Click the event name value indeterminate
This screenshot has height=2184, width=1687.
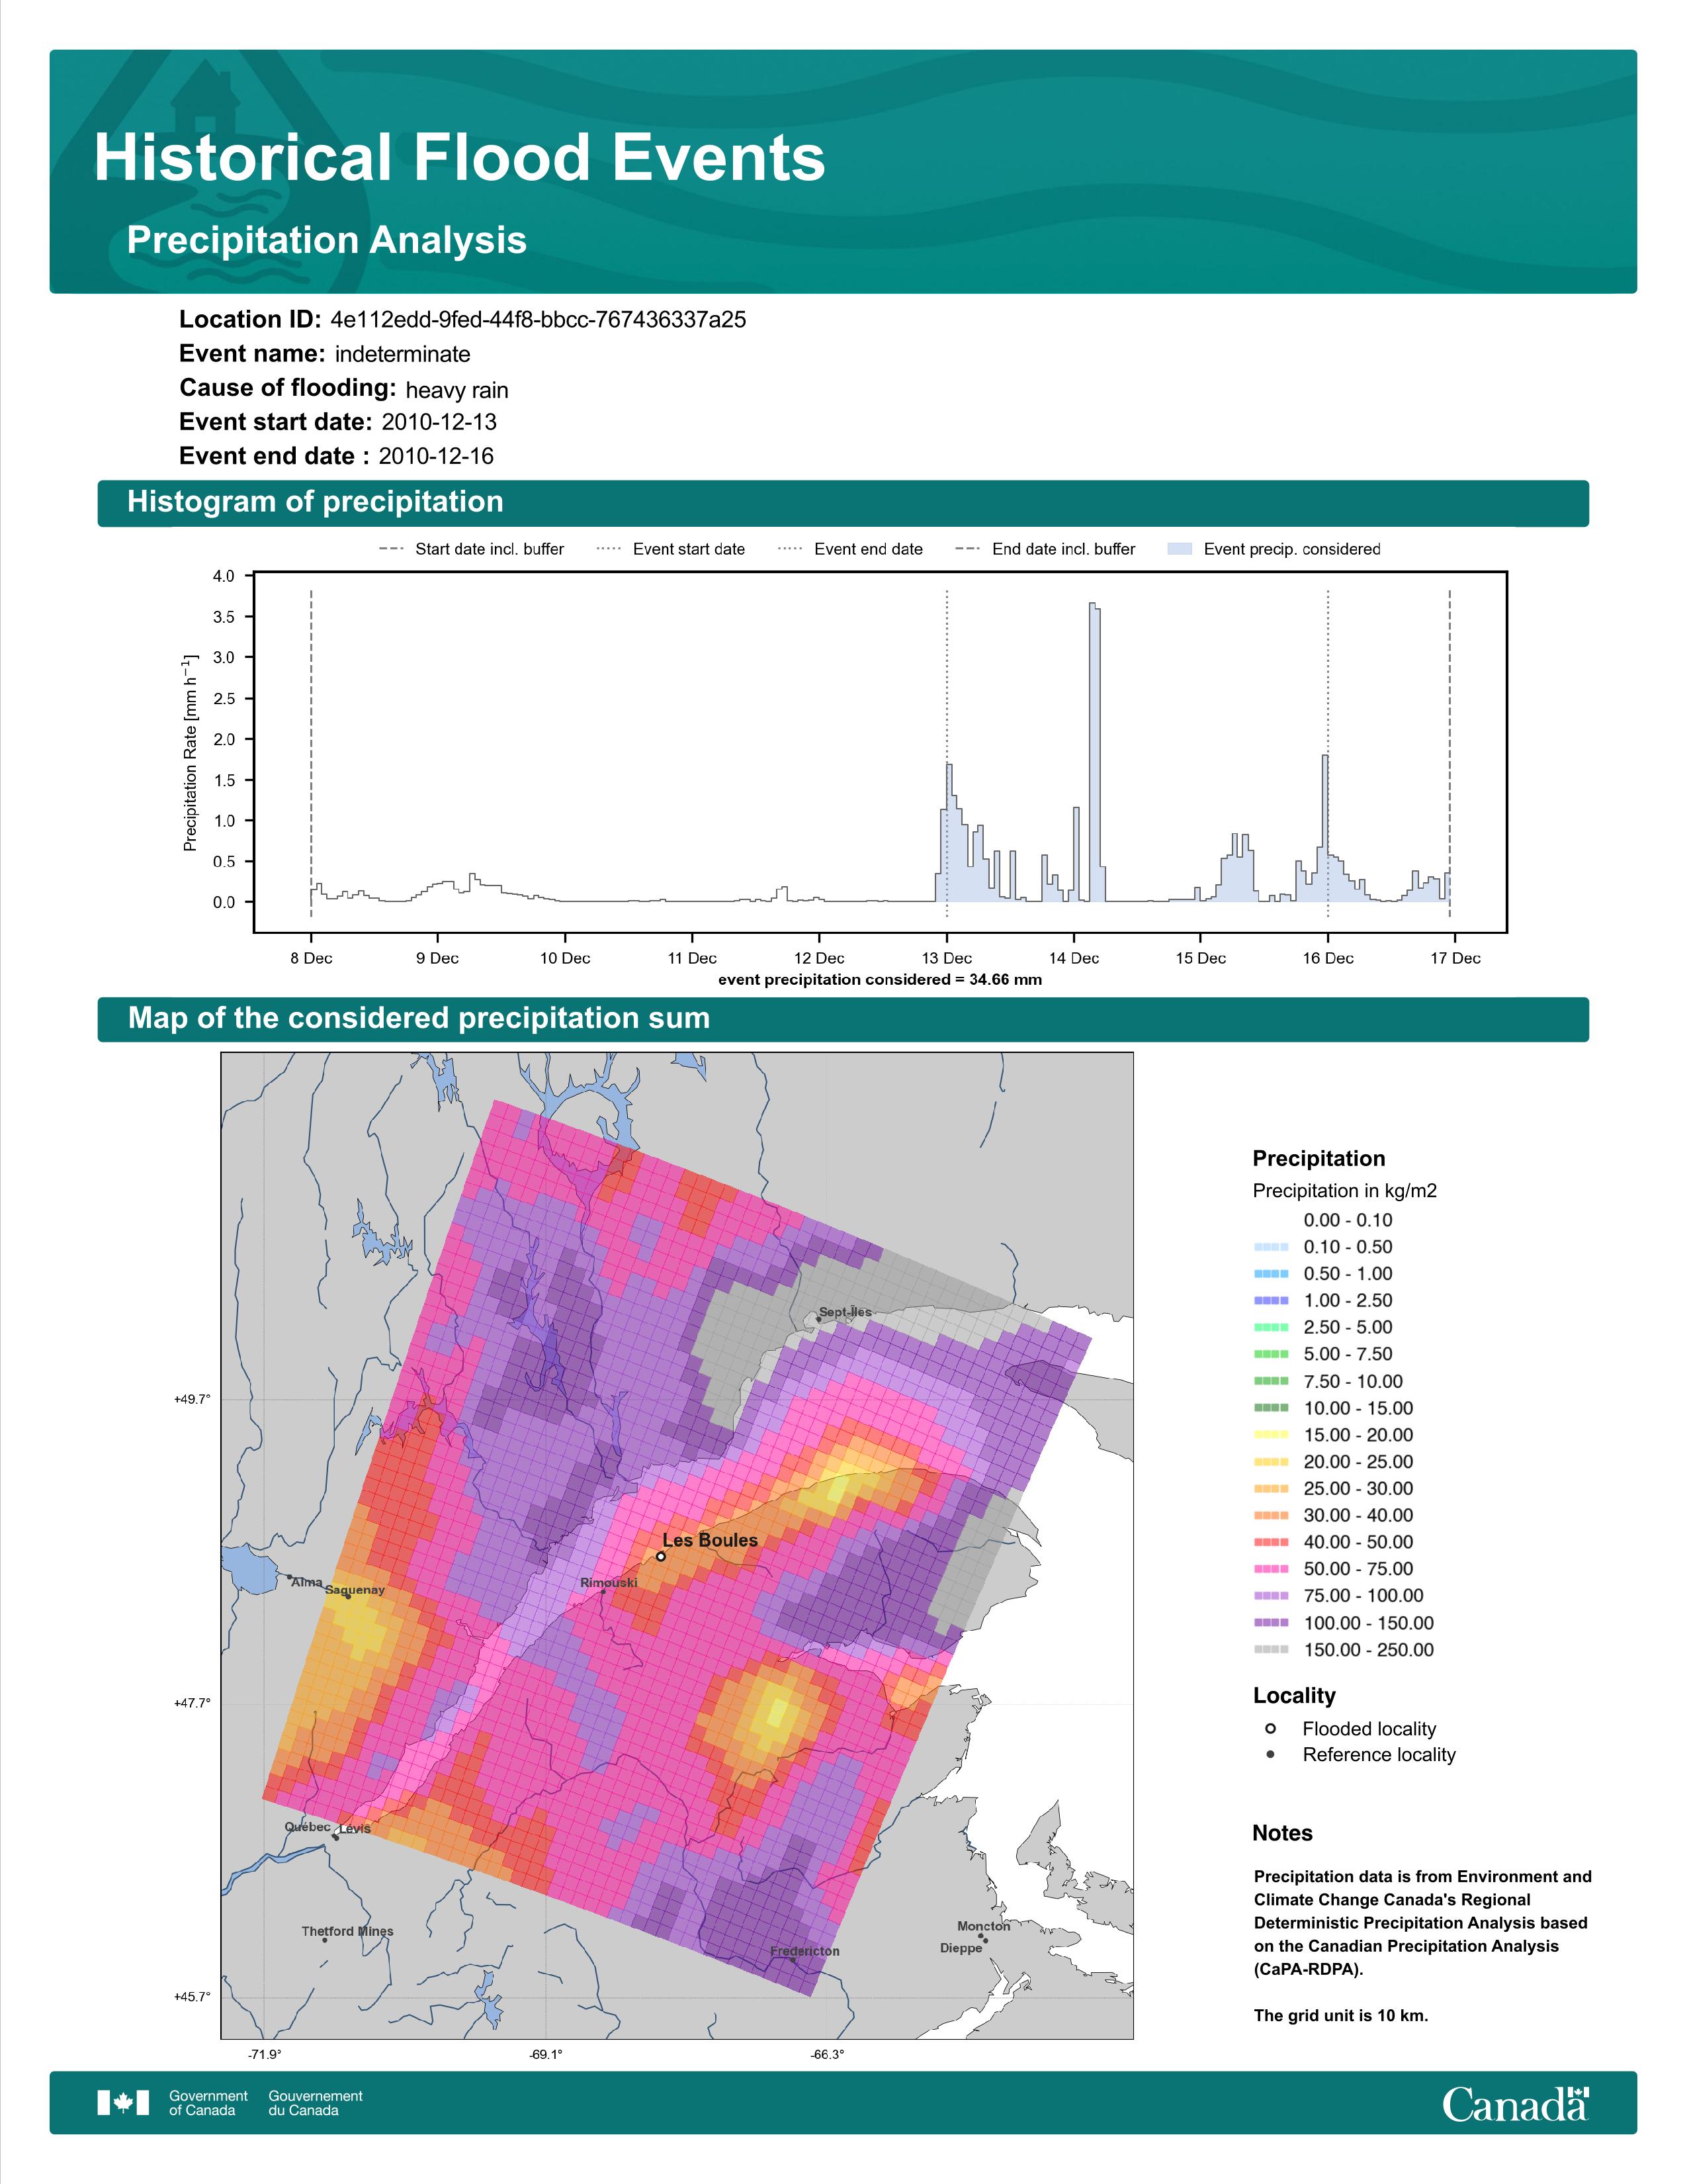403,354
